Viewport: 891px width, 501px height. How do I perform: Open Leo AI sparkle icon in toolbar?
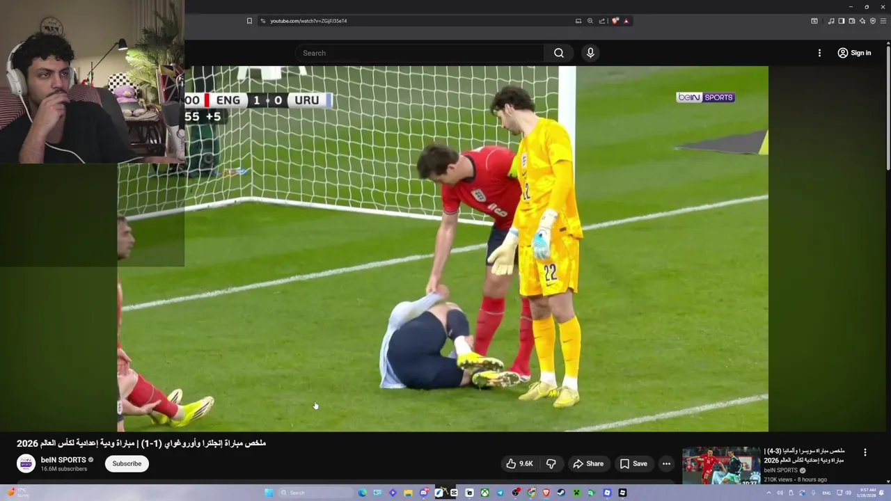(x=862, y=21)
